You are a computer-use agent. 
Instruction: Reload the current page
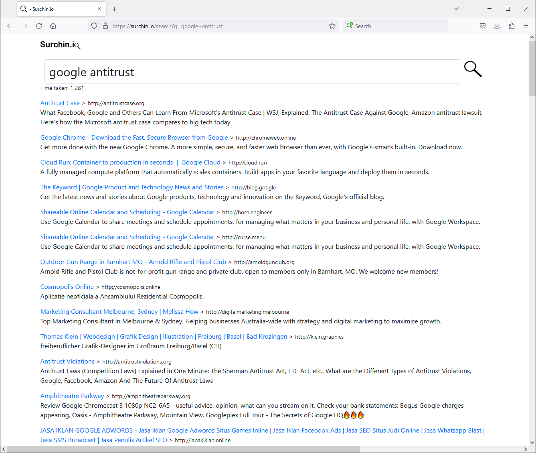pos(39,26)
